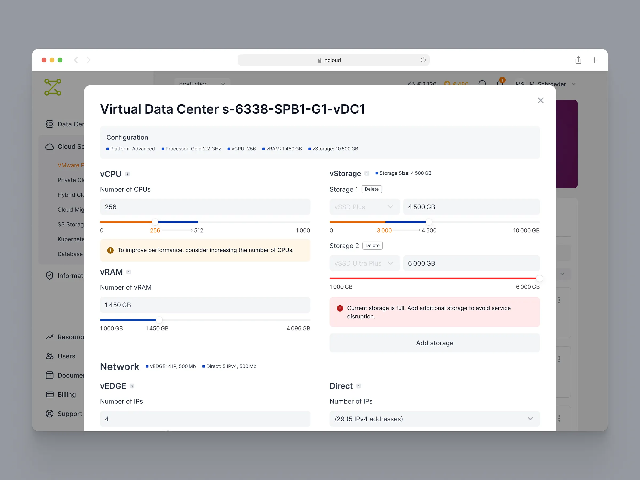The width and height of the screenshot is (640, 480).
Task: Click the vRAM slider handle
Action: tap(159, 320)
